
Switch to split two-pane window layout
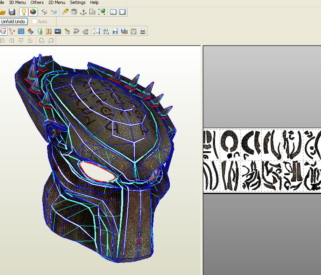(x=113, y=12)
